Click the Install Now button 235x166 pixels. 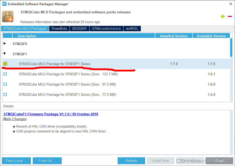point(161,161)
